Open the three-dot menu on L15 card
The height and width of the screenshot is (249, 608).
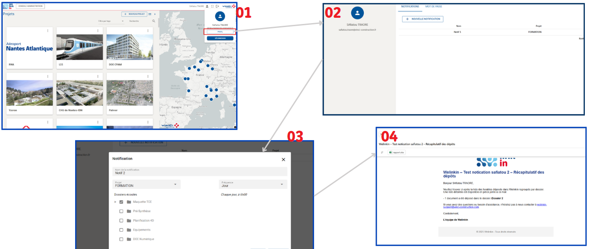click(98, 31)
